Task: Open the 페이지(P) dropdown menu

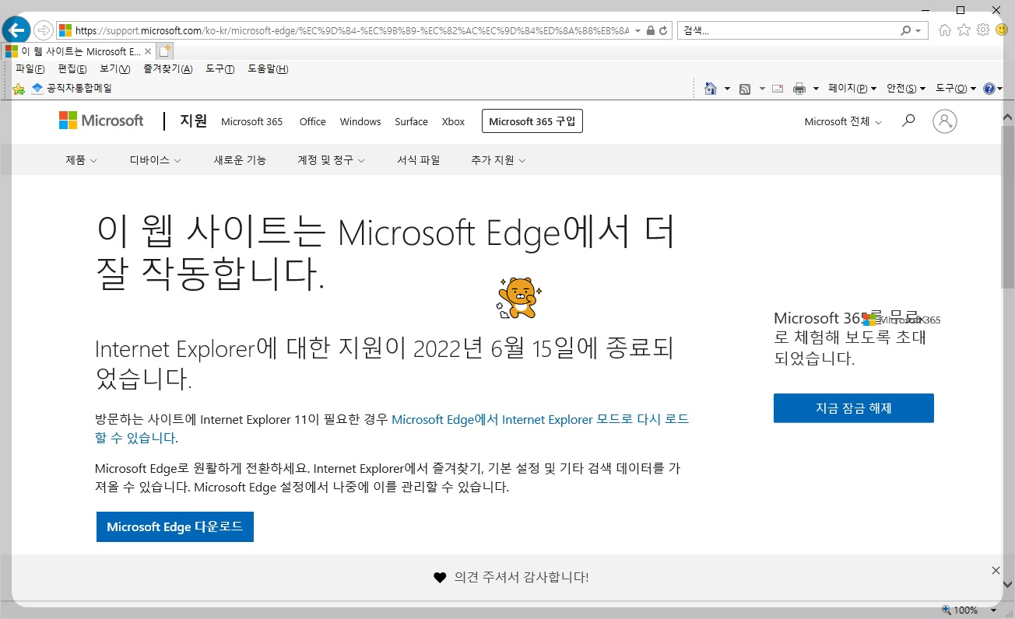Action: point(852,89)
